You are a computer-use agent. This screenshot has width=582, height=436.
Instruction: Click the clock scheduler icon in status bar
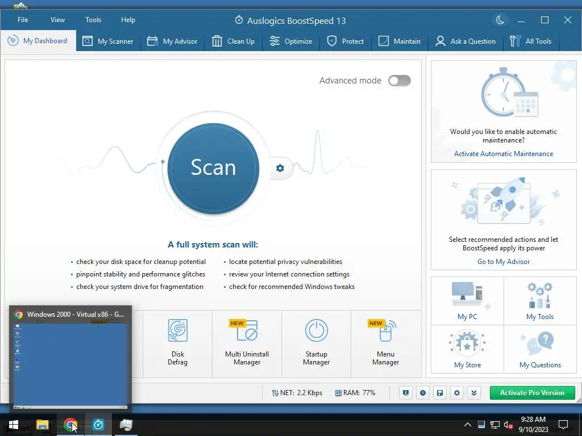[x=423, y=393]
